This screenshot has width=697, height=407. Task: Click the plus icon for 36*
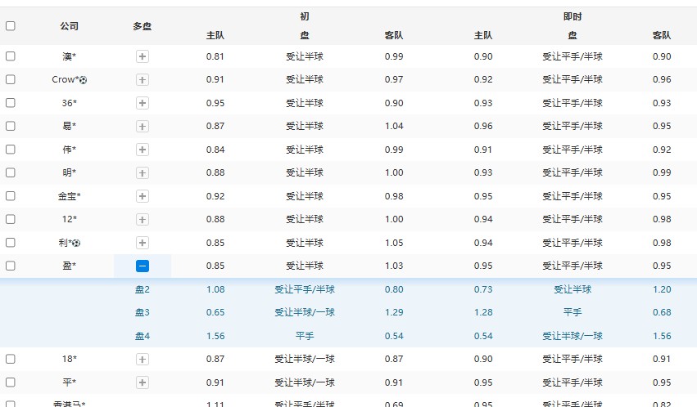click(143, 103)
